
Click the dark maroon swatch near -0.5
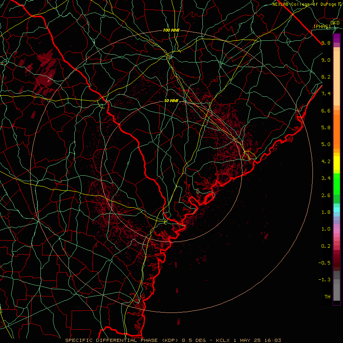click(337, 263)
